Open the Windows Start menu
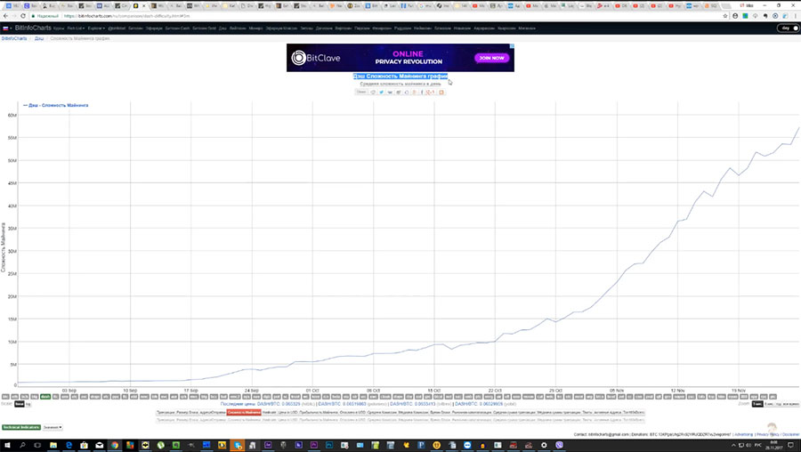 (x=7, y=446)
